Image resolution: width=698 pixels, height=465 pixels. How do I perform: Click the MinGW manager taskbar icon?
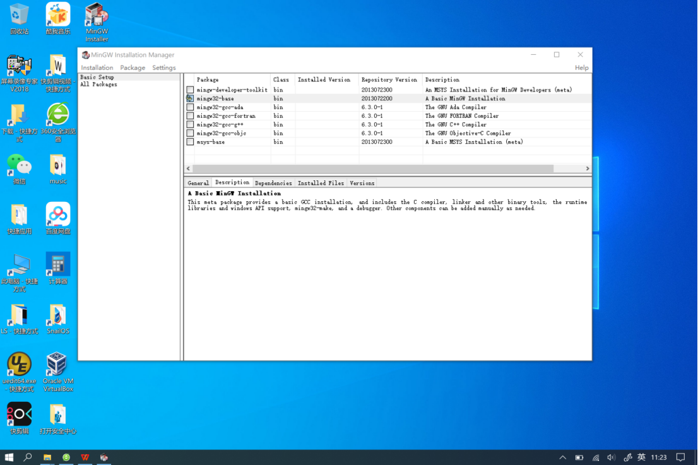(x=104, y=457)
